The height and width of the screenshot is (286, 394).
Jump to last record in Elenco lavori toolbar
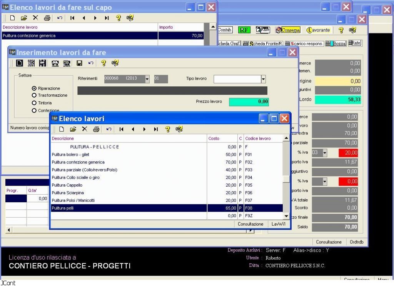(156, 129)
